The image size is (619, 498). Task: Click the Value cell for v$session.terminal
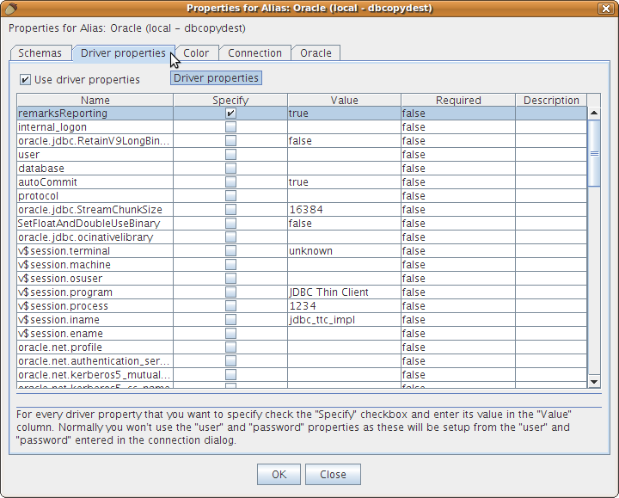coord(343,251)
